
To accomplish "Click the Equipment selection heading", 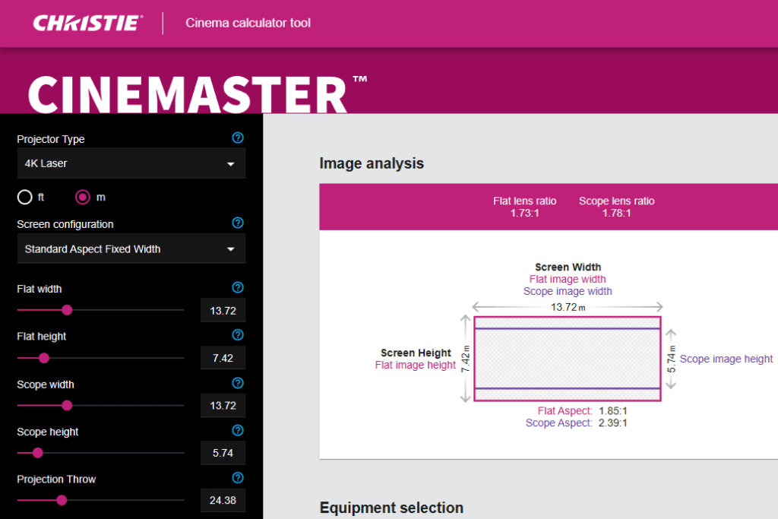I will [x=391, y=508].
